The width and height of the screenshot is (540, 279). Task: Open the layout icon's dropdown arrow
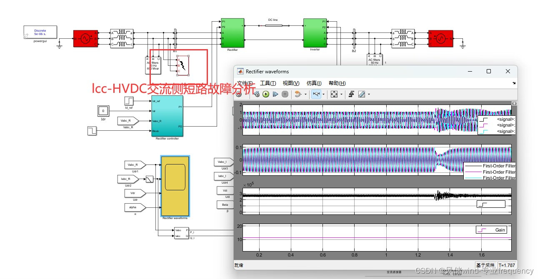tap(305, 94)
